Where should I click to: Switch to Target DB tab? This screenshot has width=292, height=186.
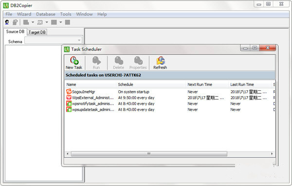[37, 32]
